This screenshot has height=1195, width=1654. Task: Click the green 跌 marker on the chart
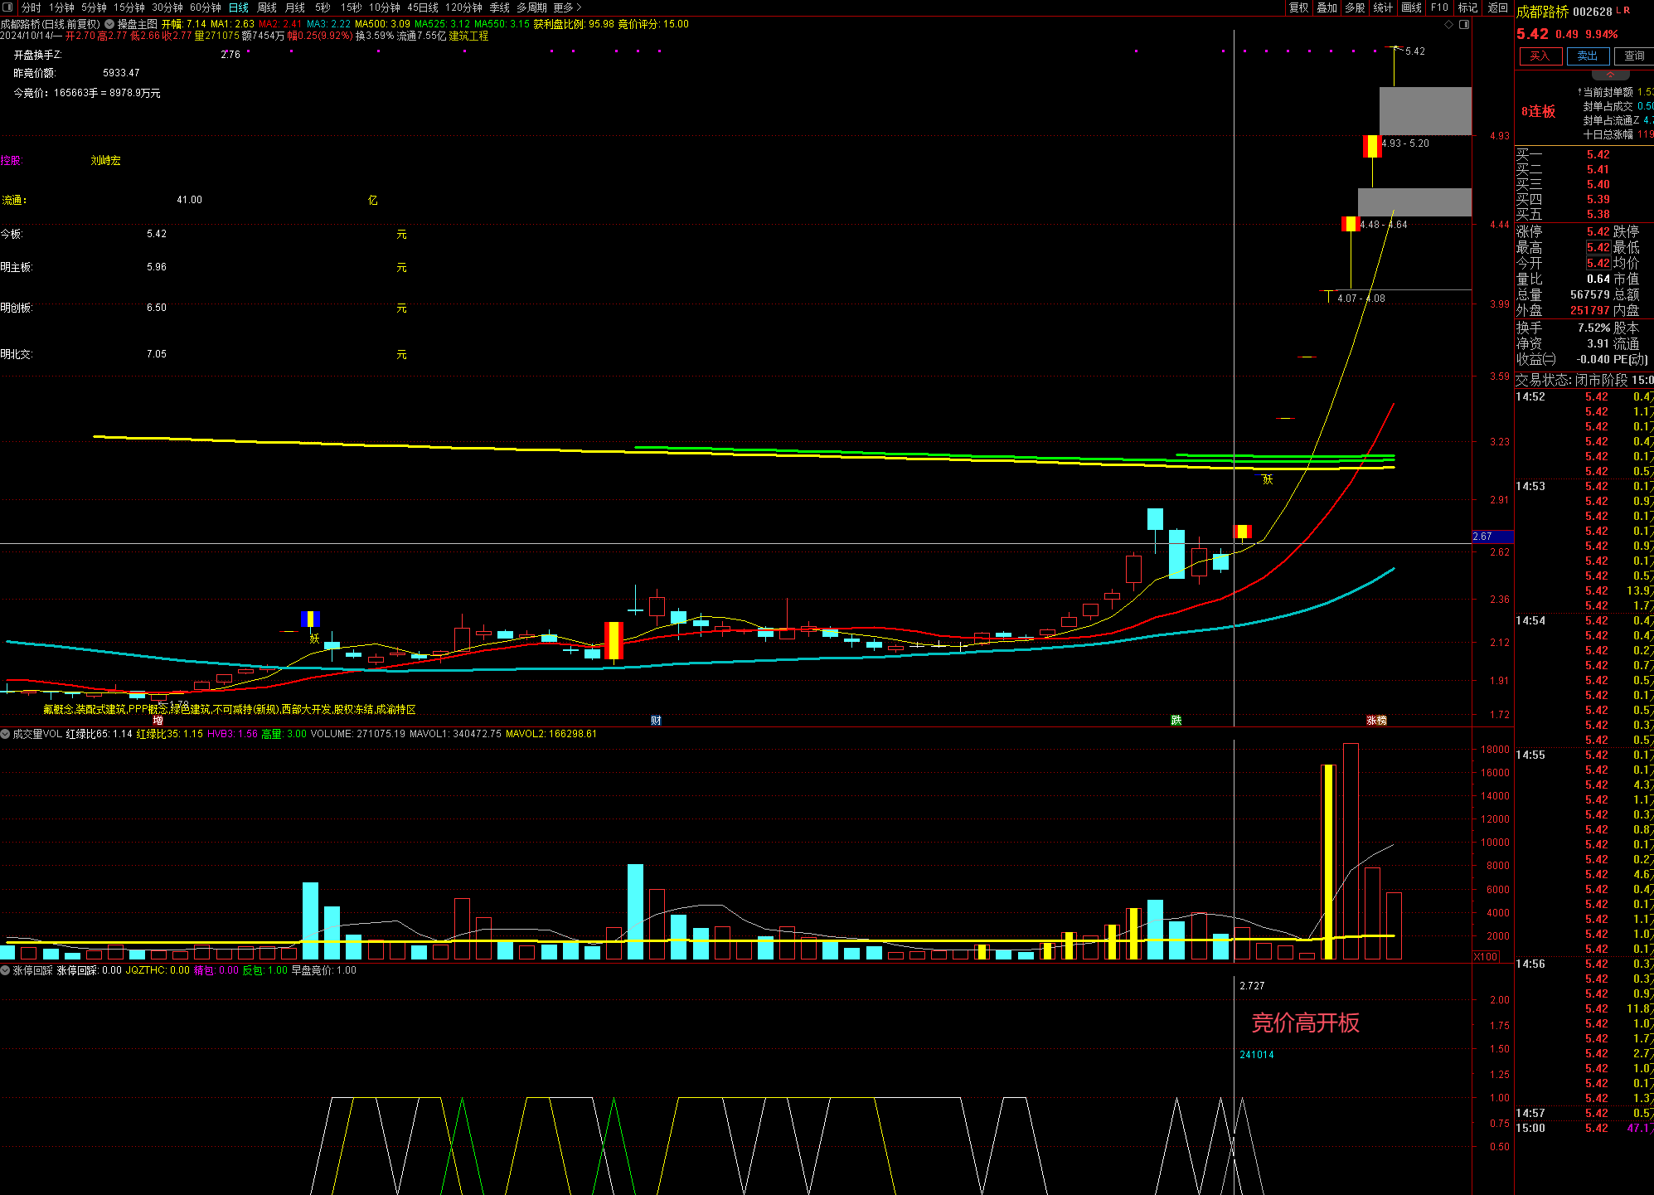1176,720
